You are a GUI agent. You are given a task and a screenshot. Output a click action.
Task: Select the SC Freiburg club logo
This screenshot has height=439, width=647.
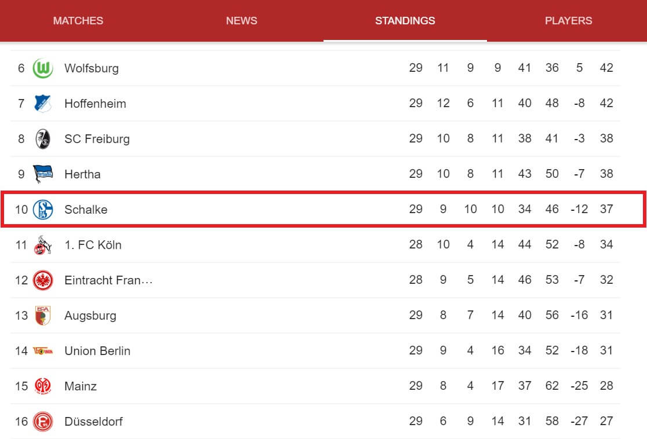point(43,139)
